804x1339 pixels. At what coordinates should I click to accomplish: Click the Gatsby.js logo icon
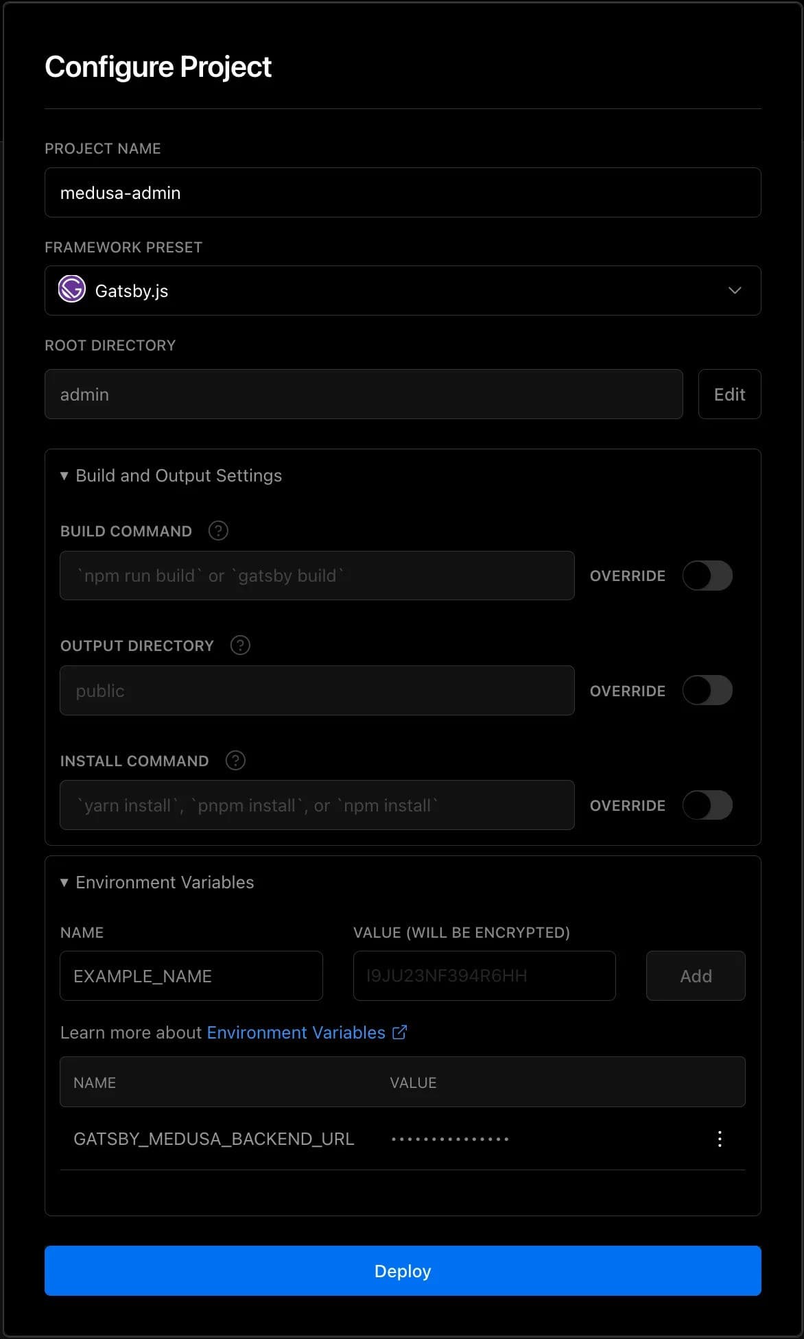72,290
